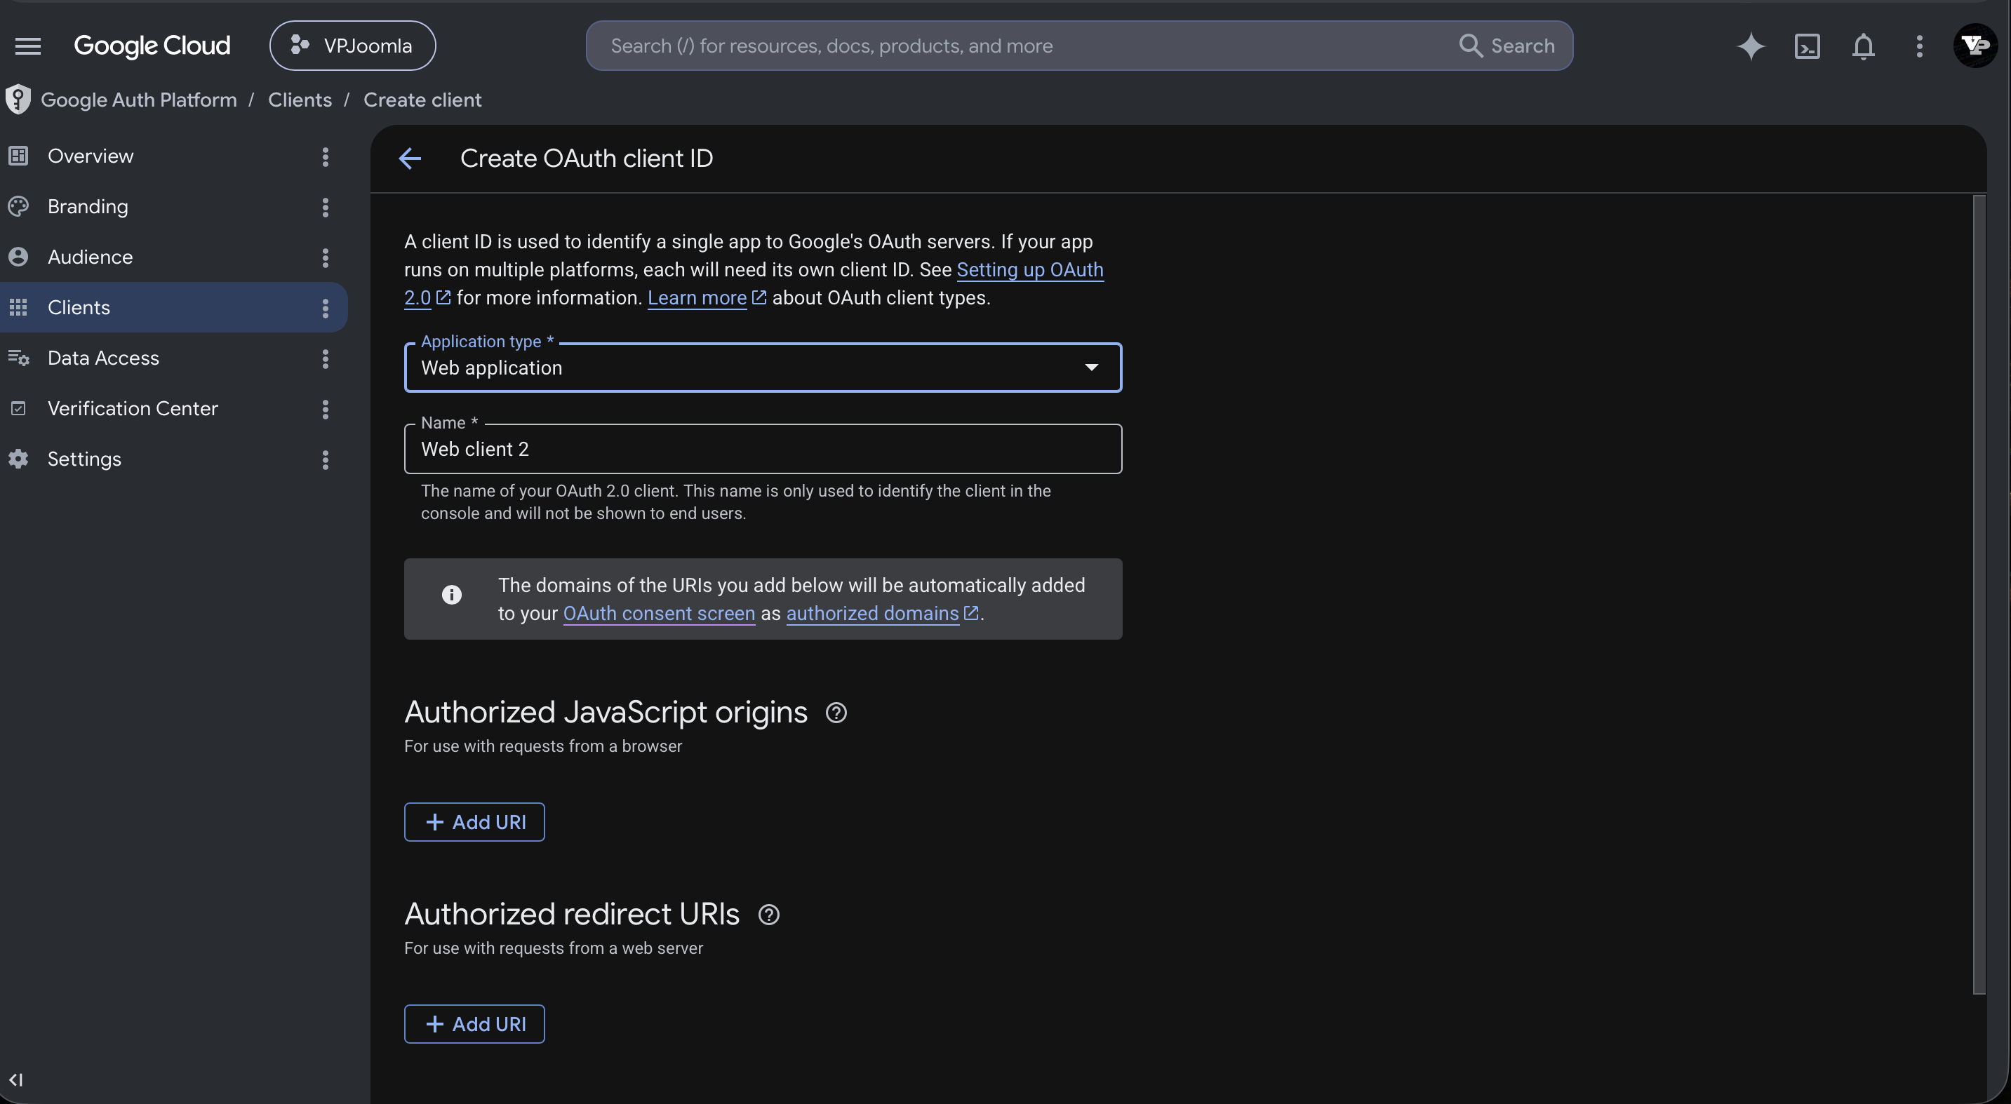2011x1104 pixels.
Task: Open three-dot menu next to Data Access
Action: click(326, 359)
